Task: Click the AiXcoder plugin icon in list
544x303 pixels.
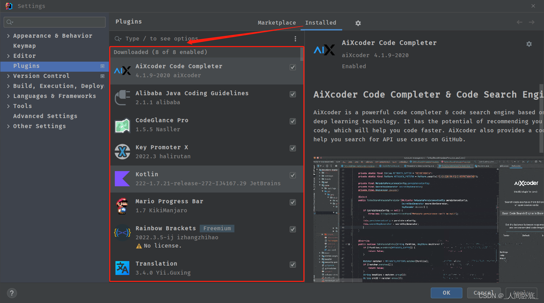Action: 122,71
